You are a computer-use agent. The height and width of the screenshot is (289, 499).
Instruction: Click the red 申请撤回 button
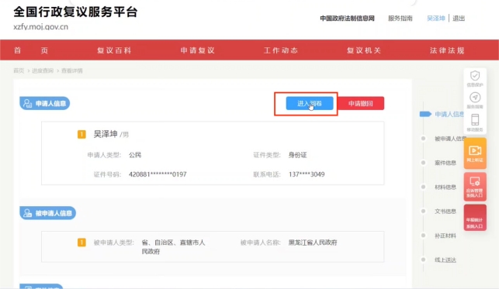click(361, 104)
